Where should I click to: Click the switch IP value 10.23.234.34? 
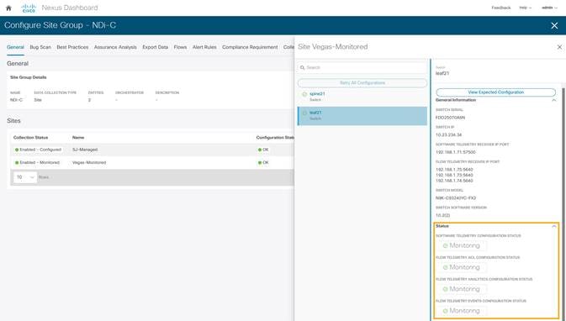point(449,135)
